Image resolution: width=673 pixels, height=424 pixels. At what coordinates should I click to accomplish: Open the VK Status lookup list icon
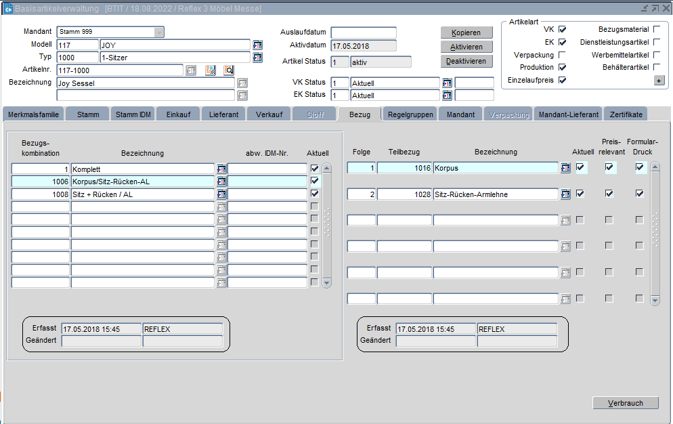coord(447,83)
